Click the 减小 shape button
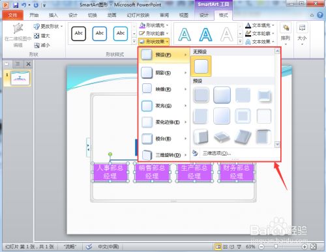326x252 pixels. coord(42,45)
